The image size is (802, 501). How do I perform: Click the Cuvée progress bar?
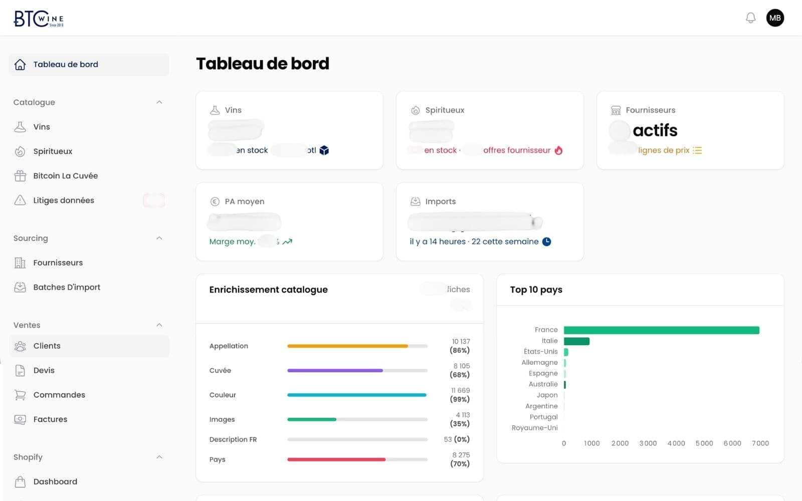[x=357, y=371]
